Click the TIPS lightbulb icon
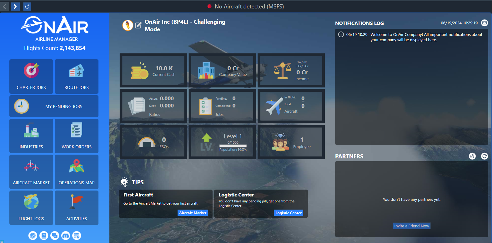Viewport: 492px width, 243px height. pos(124,182)
